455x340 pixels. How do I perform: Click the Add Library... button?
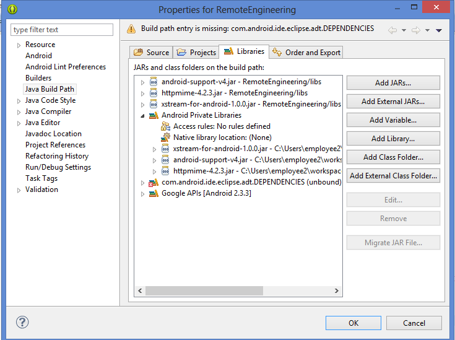393,139
